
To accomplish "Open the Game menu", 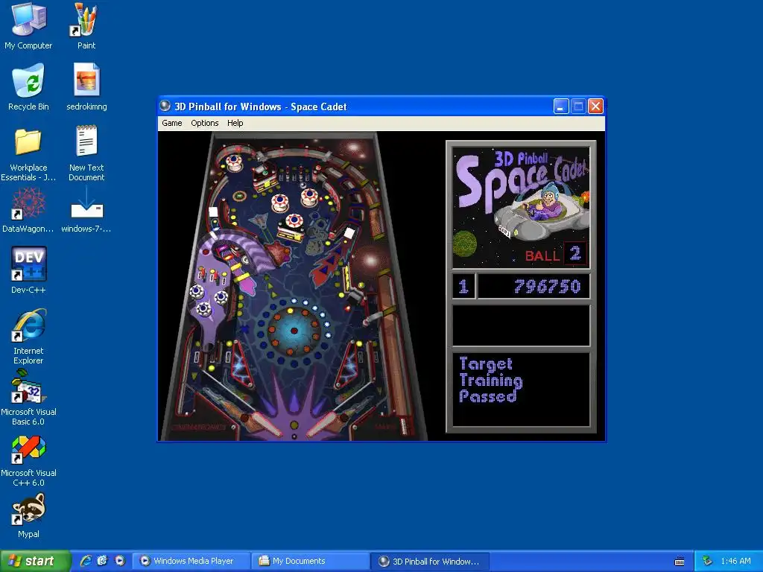I will coord(172,123).
